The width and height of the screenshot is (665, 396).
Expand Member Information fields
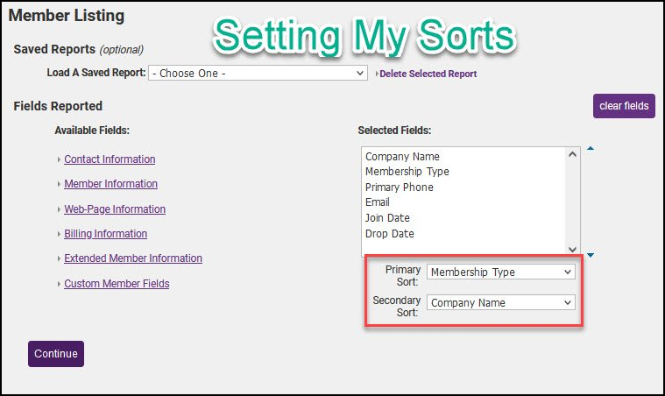110,184
